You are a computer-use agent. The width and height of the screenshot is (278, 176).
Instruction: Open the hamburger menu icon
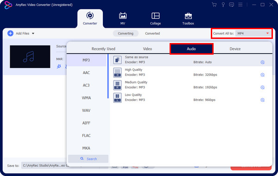pyautogui.click(x=240, y=5)
